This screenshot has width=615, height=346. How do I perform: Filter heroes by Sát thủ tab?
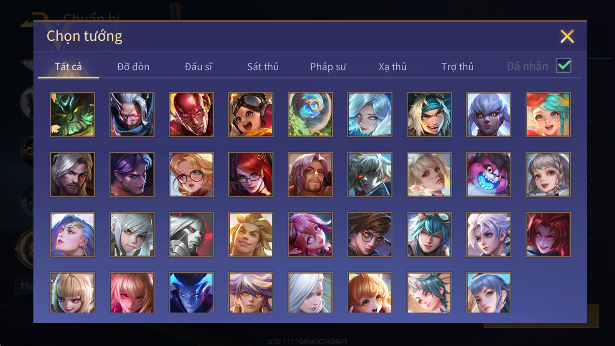pyautogui.click(x=263, y=67)
